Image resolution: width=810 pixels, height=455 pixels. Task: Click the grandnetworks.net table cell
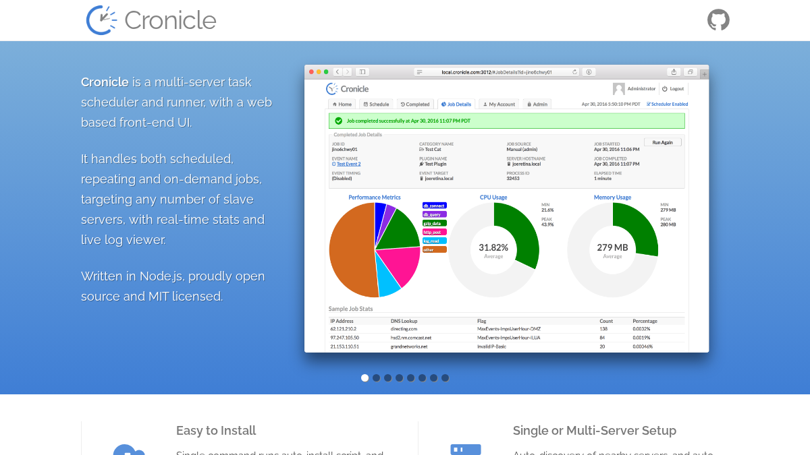point(409,346)
